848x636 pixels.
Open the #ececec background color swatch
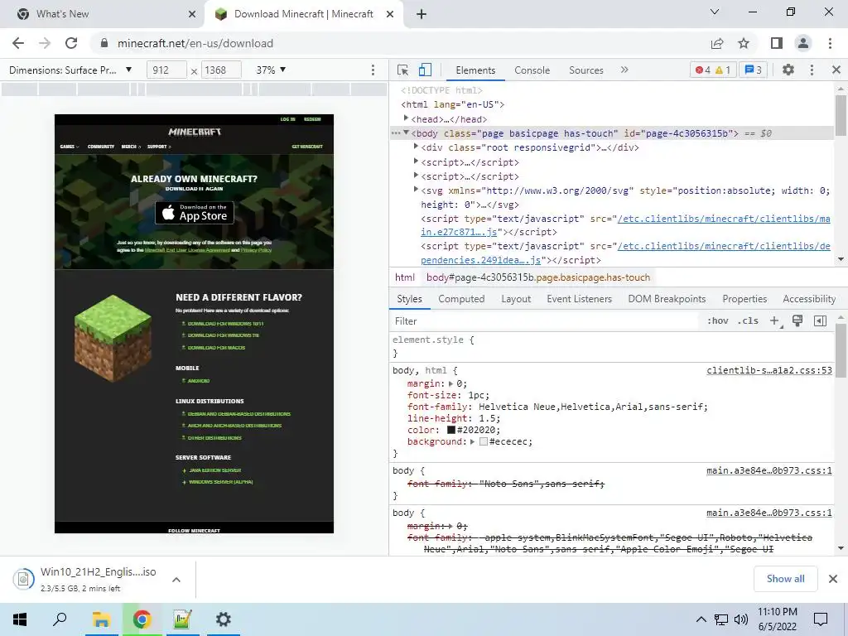click(x=484, y=442)
